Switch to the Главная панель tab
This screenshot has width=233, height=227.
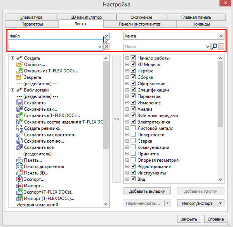(196, 17)
